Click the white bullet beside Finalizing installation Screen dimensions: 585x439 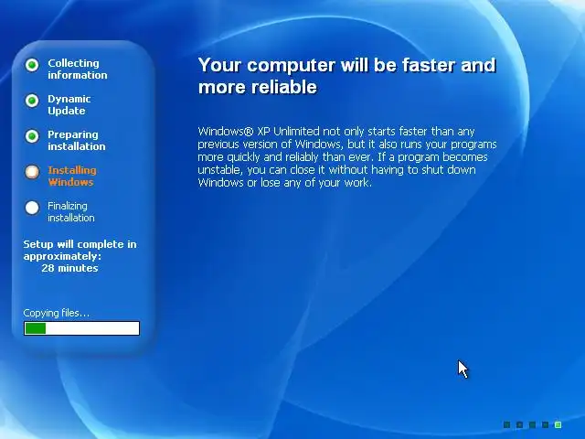coord(32,208)
